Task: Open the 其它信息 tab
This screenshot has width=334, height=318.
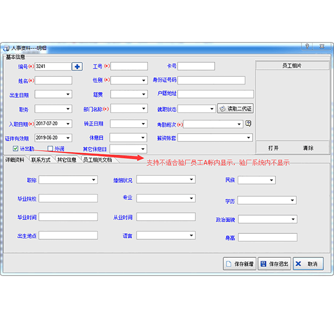Action: point(67,160)
